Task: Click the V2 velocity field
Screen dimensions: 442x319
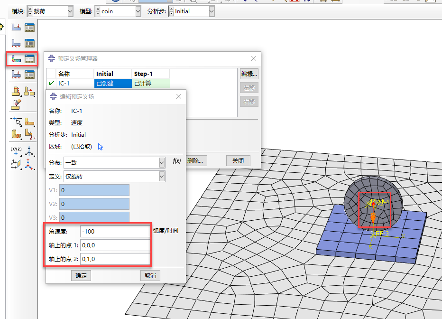Action: tap(94, 204)
